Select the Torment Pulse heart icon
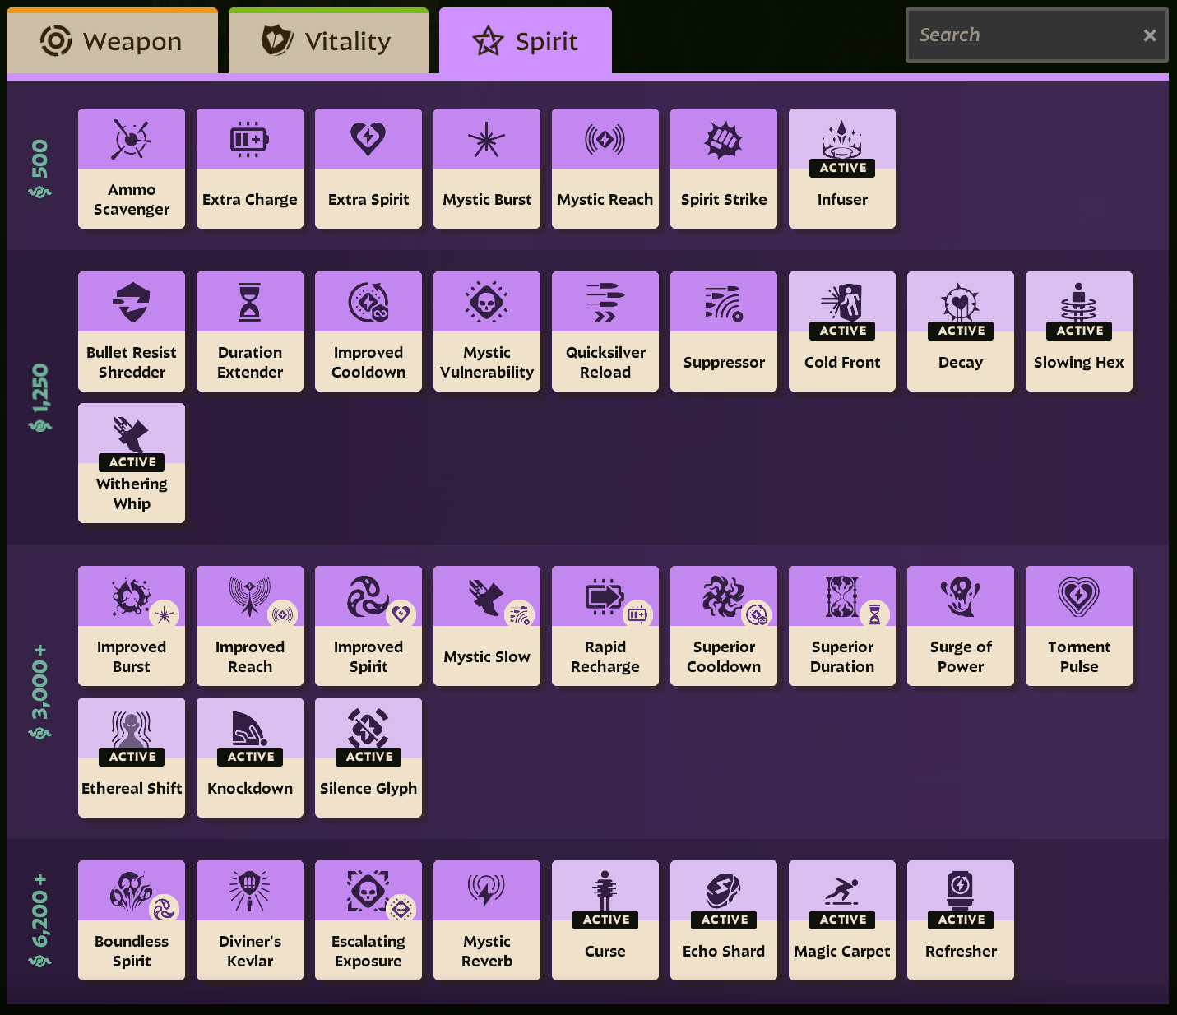Screen dimensions: 1177x1015 click(1079, 596)
